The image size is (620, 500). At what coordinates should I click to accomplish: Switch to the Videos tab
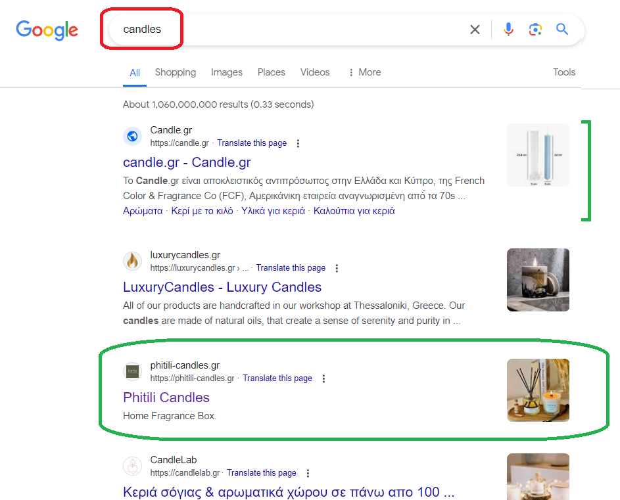point(315,72)
